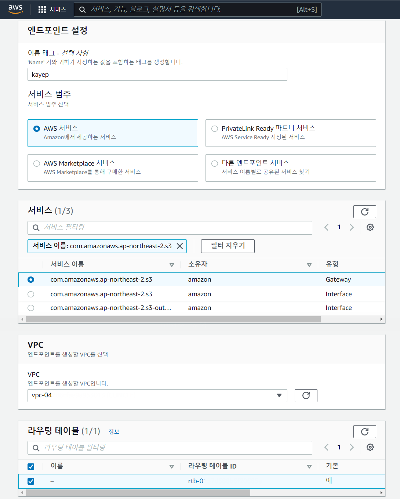Select AWS Marketplace 서비스 radio
Viewport: 400px width, 499px height.
tap(37, 163)
